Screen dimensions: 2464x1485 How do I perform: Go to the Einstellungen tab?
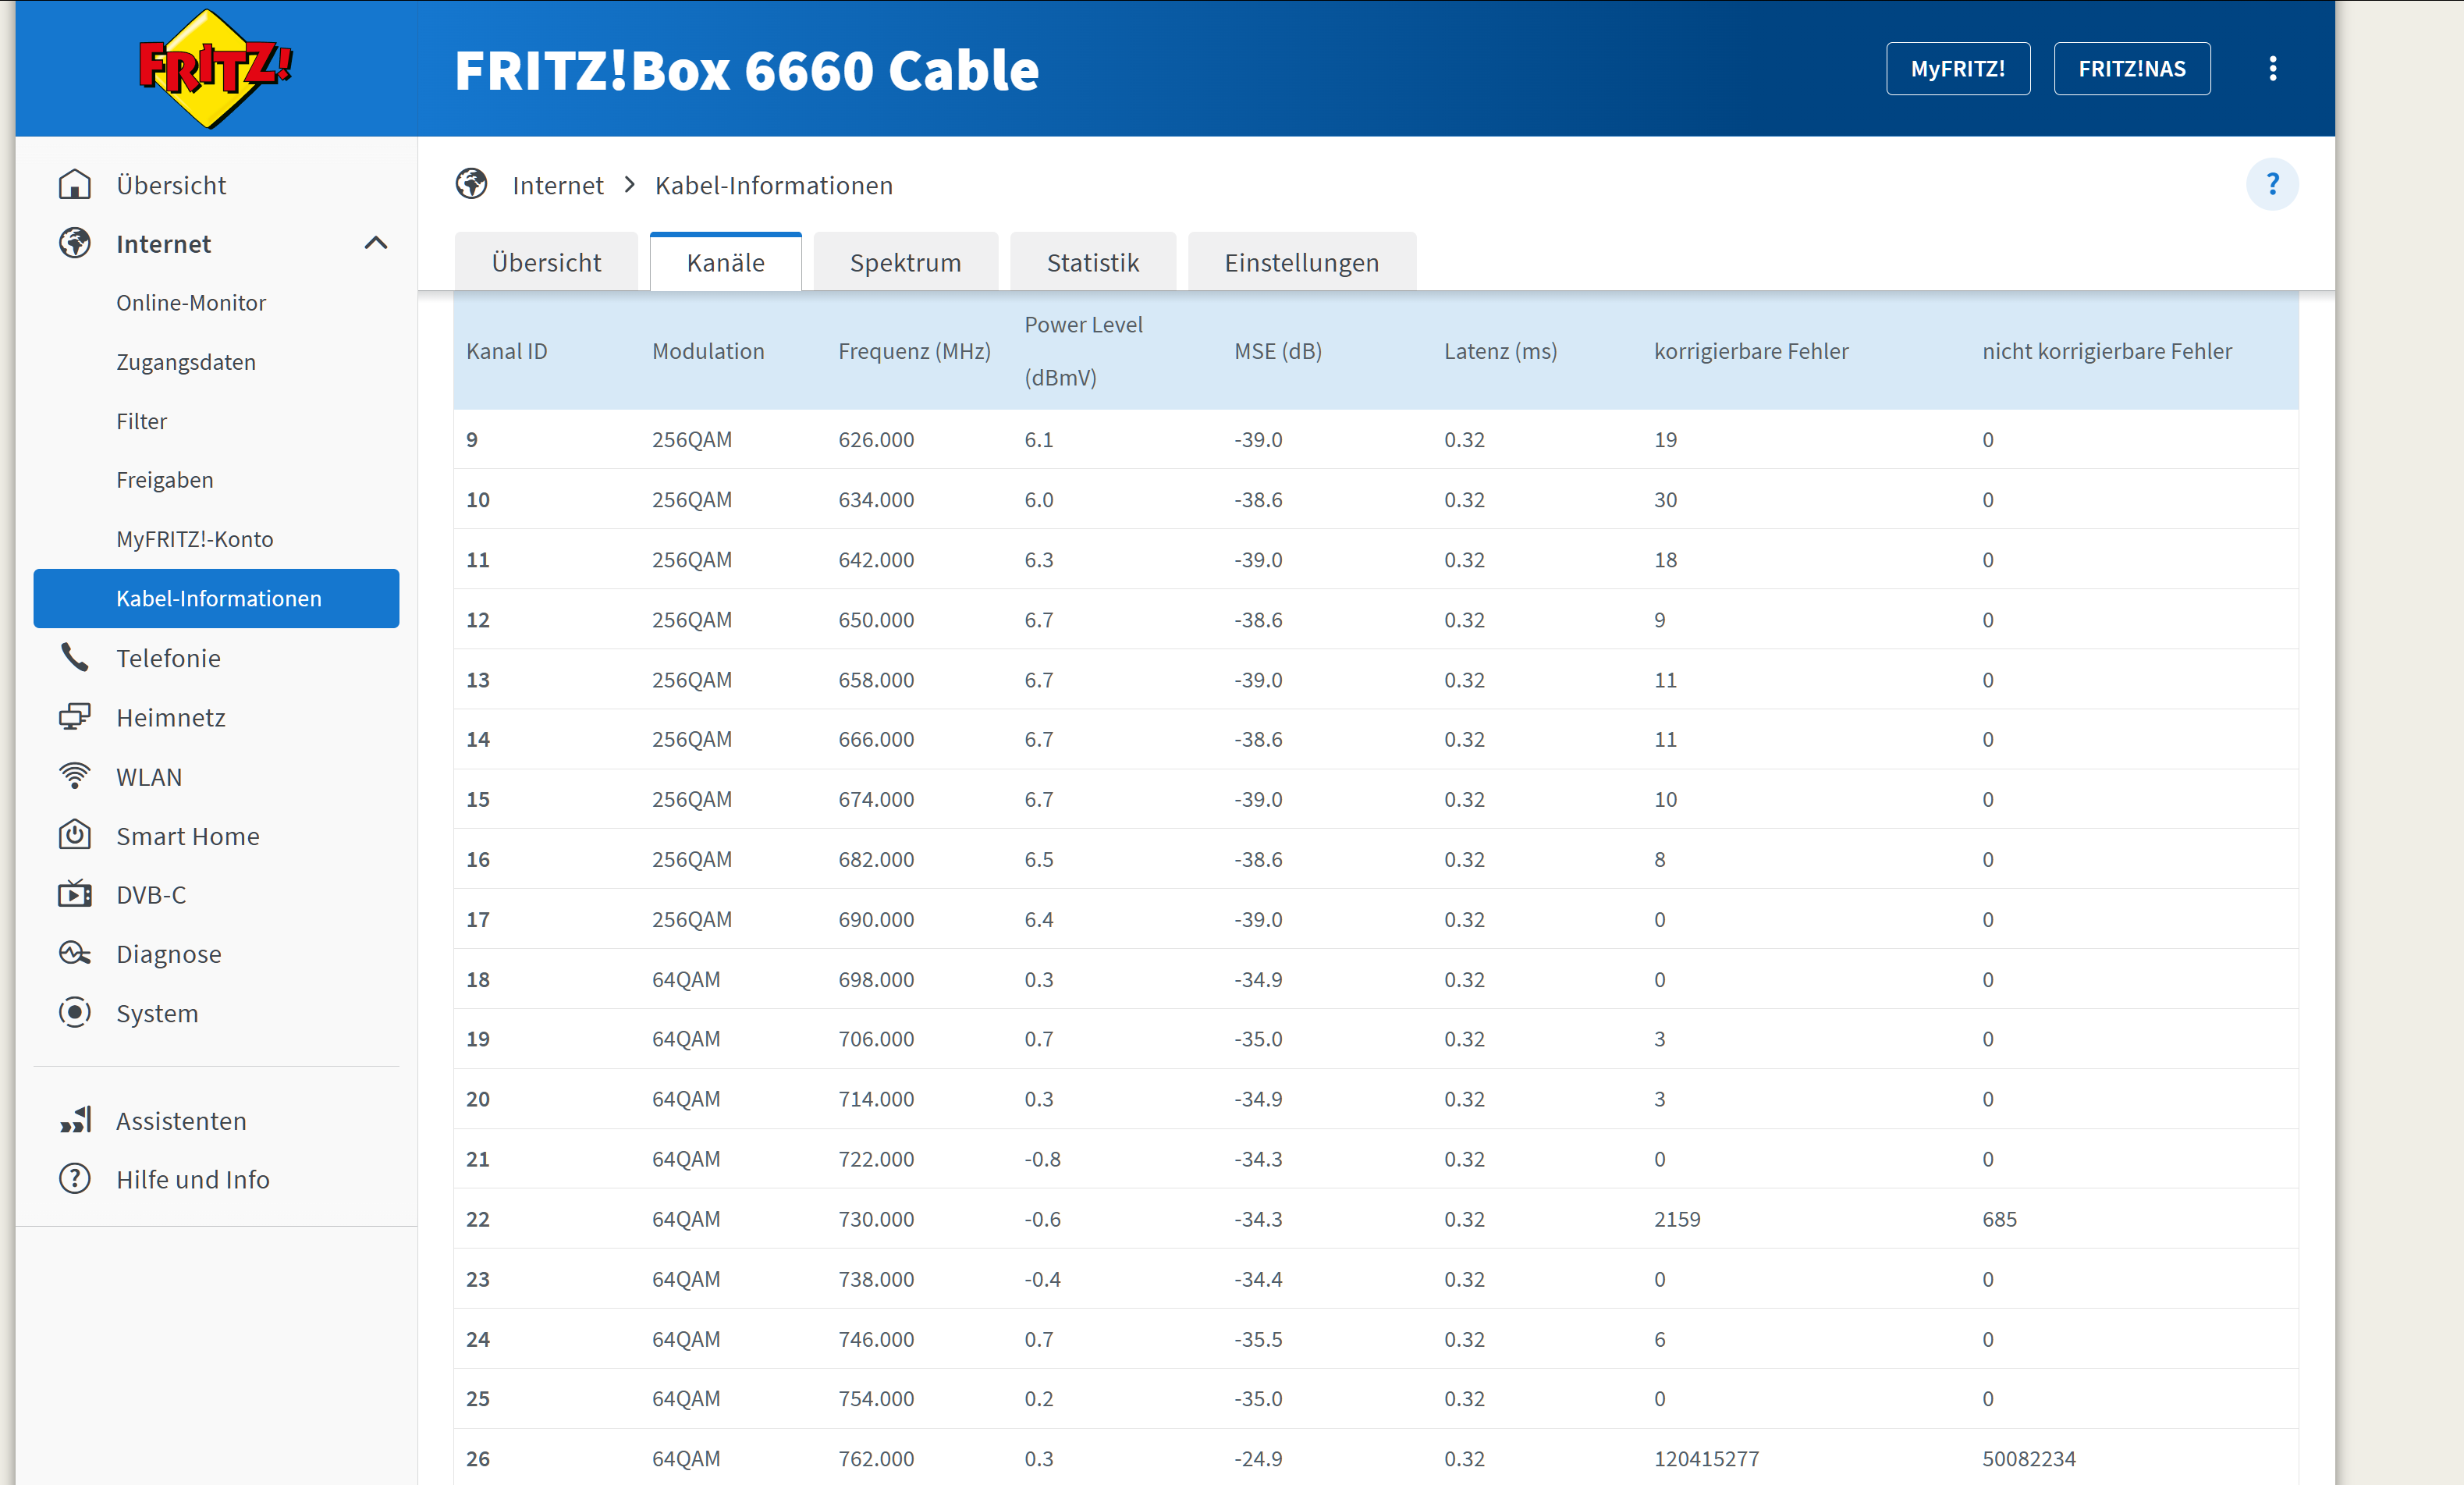pyautogui.click(x=1302, y=262)
